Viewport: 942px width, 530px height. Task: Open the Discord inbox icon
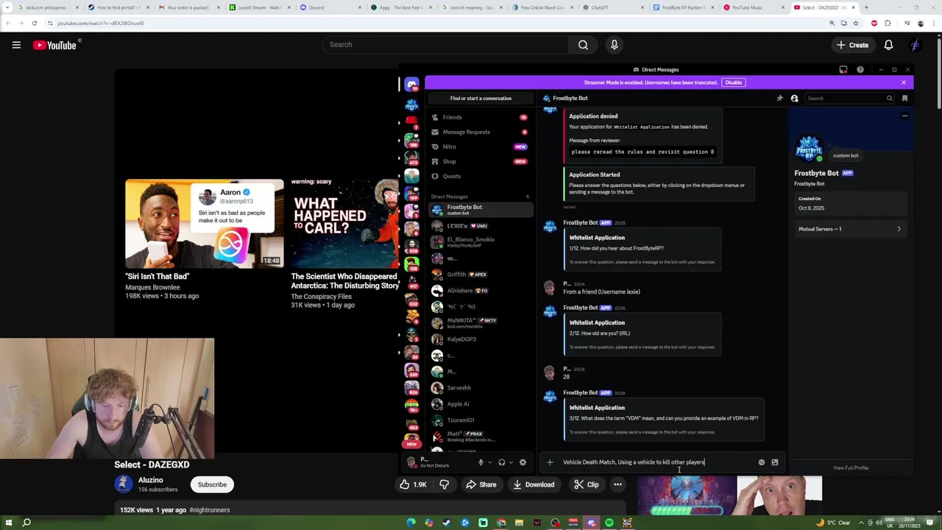[x=843, y=70]
